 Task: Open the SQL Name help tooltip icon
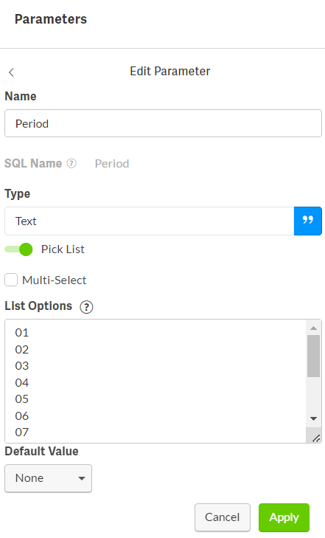[x=71, y=163]
